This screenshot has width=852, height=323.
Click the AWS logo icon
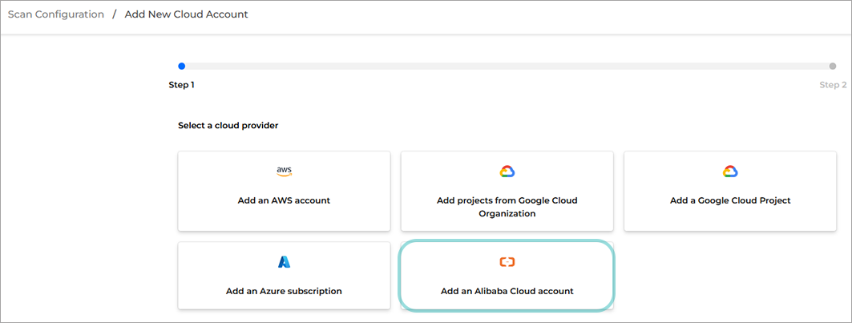coord(285,172)
